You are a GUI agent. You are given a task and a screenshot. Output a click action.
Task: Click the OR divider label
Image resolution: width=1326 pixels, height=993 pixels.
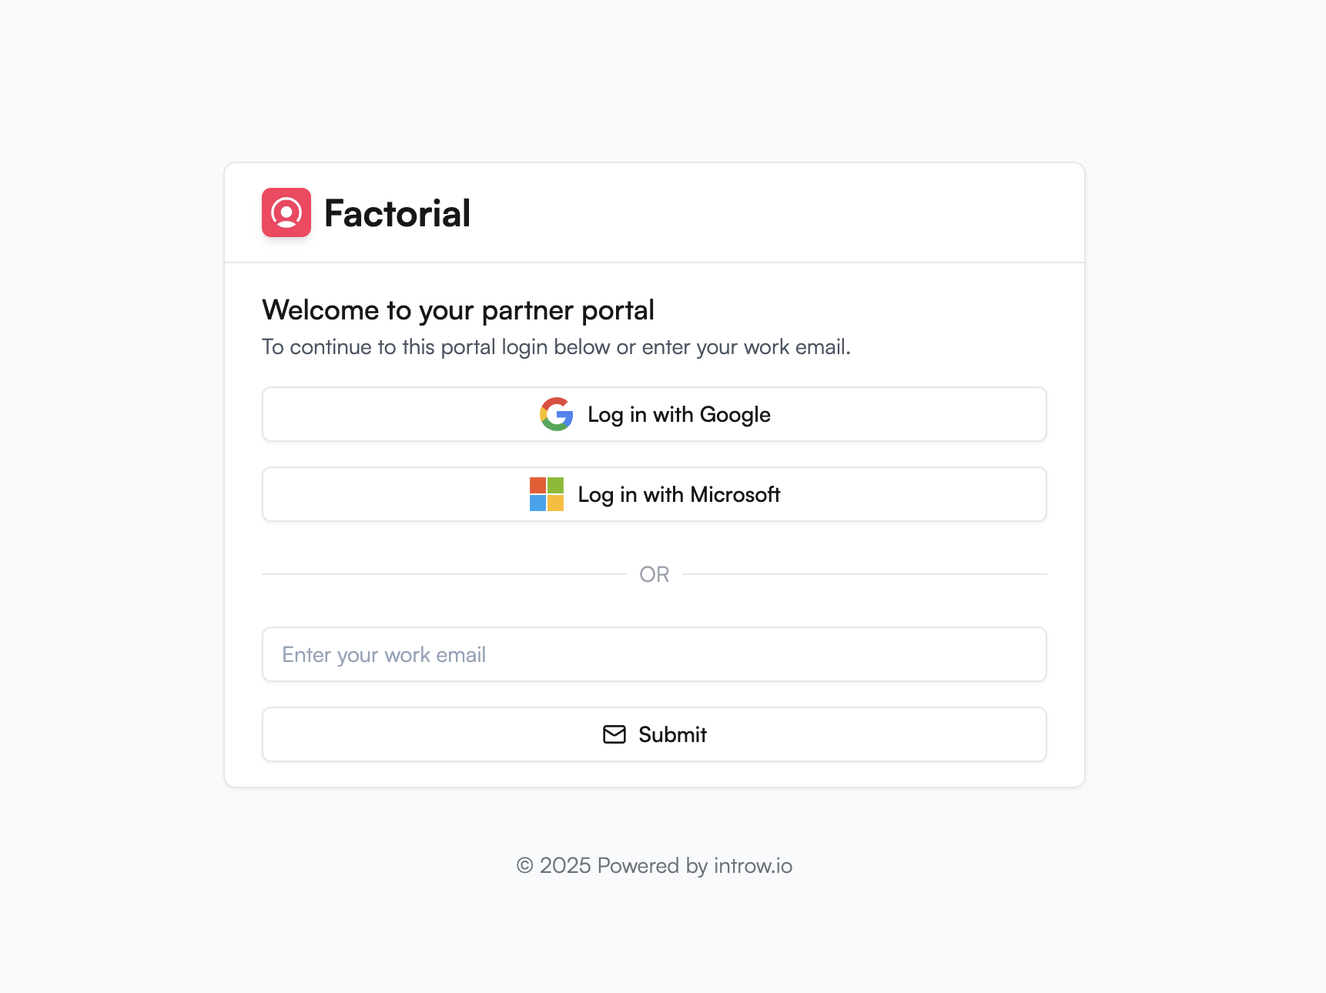coord(655,573)
